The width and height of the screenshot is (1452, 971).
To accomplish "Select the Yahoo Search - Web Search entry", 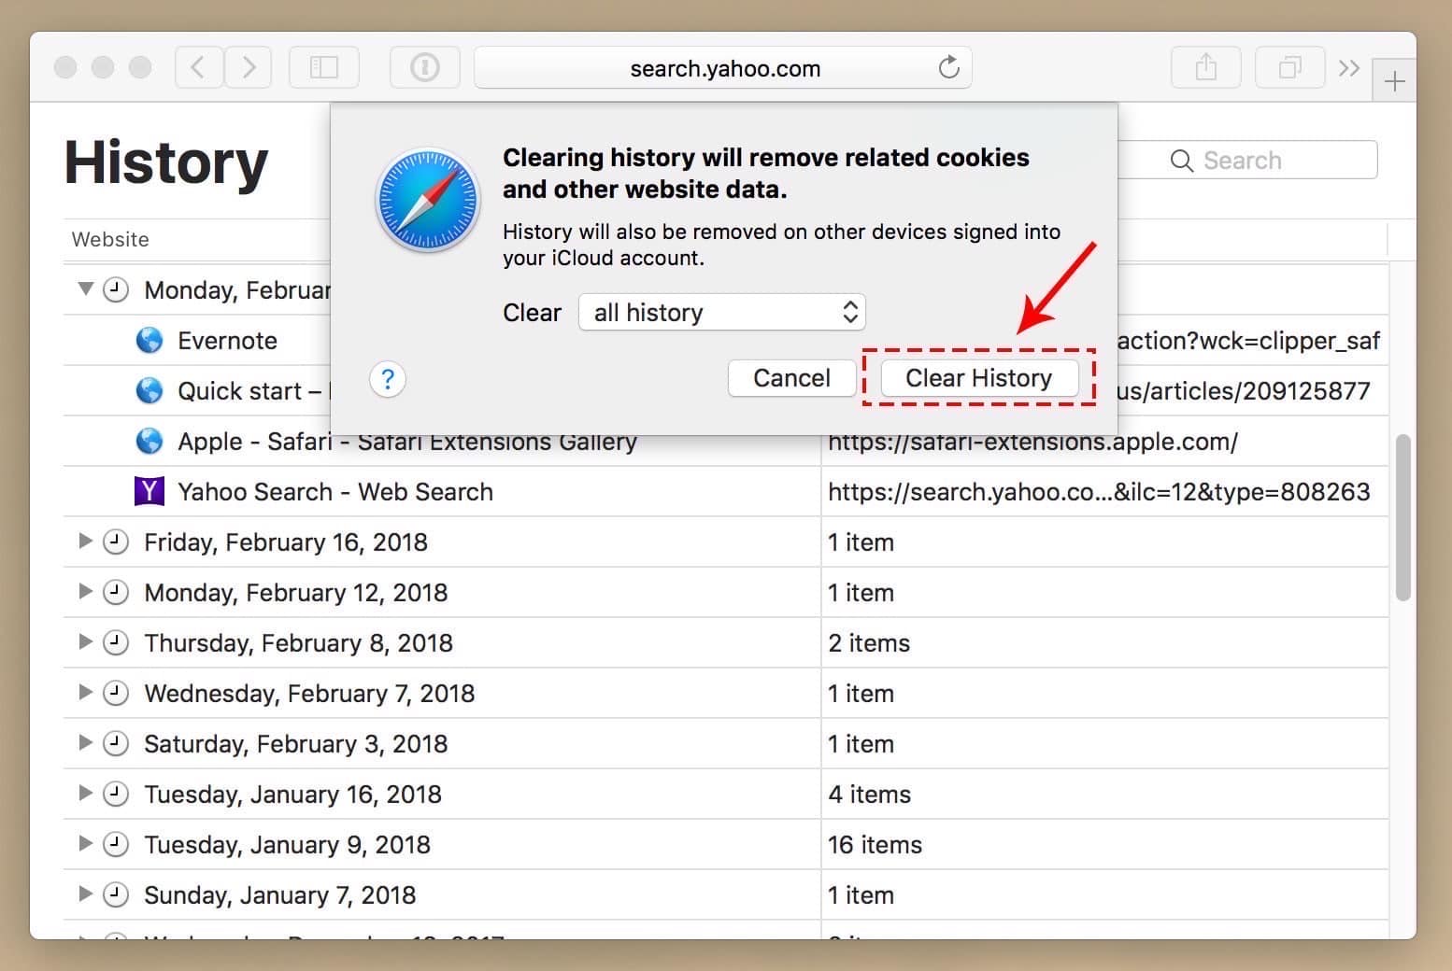I will (x=335, y=492).
